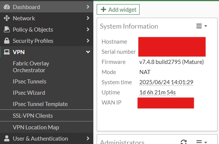Click the Add widget button
The height and width of the screenshot is (144, 219).
(x=118, y=9)
